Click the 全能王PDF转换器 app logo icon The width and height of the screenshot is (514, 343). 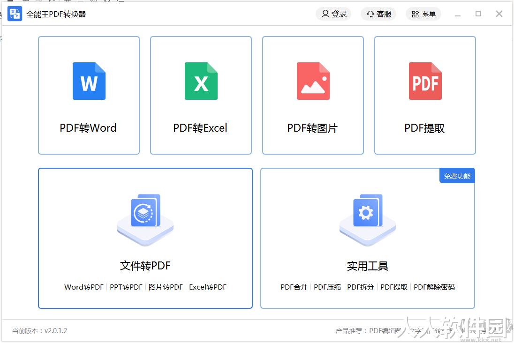15,14
